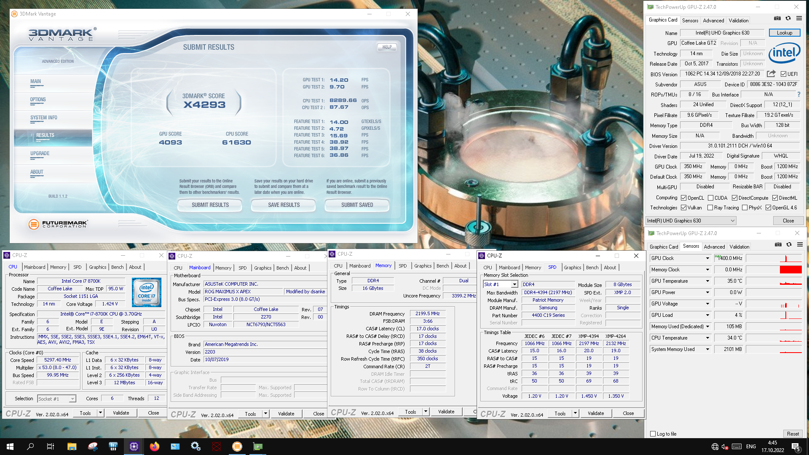Enable Log to file checkbox
The width and height of the screenshot is (809, 455).
click(653, 434)
